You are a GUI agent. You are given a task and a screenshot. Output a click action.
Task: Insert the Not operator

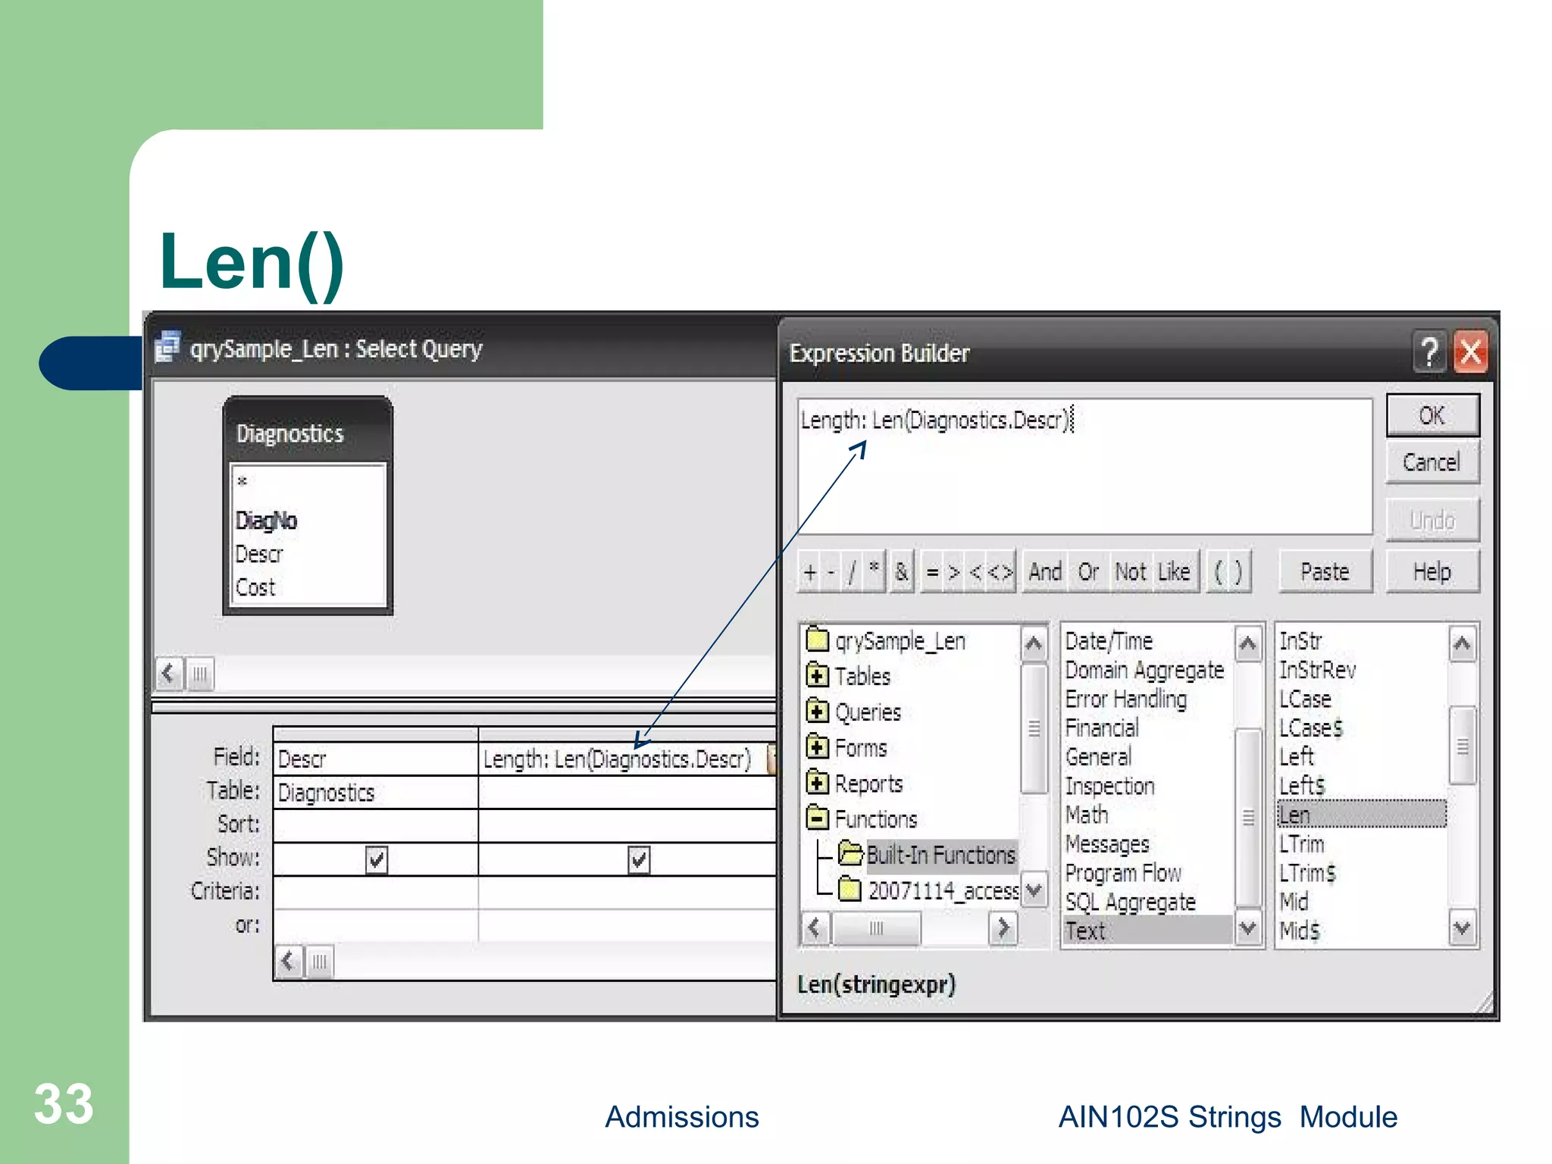tap(1131, 572)
